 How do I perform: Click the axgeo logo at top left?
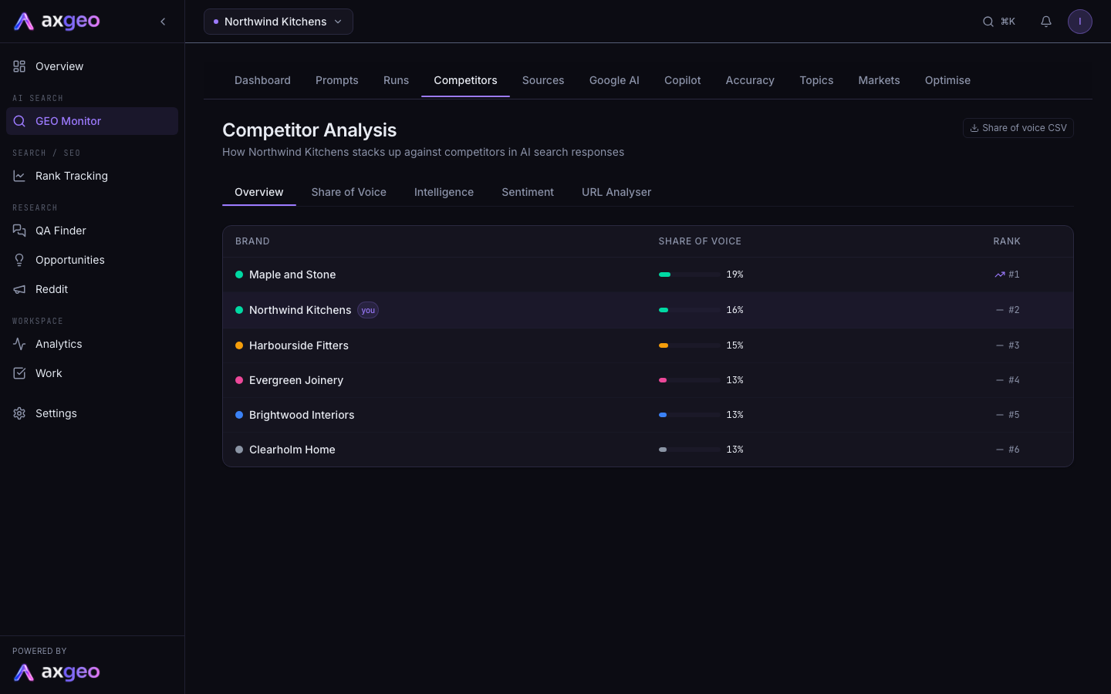click(x=57, y=22)
